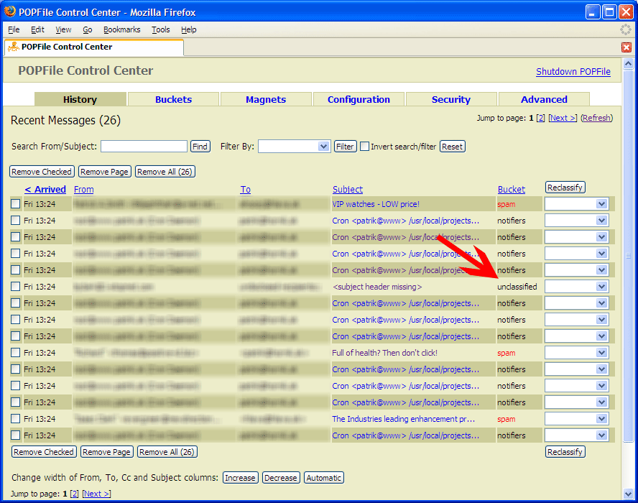Switch to the Advanced tab
This screenshot has height=503, width=638.
click(544, 99)
